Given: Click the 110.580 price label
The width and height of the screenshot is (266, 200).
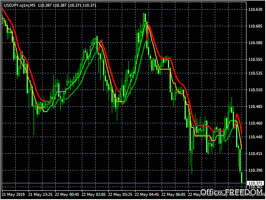Looking at the screenshot, I should tap(255, 43).
